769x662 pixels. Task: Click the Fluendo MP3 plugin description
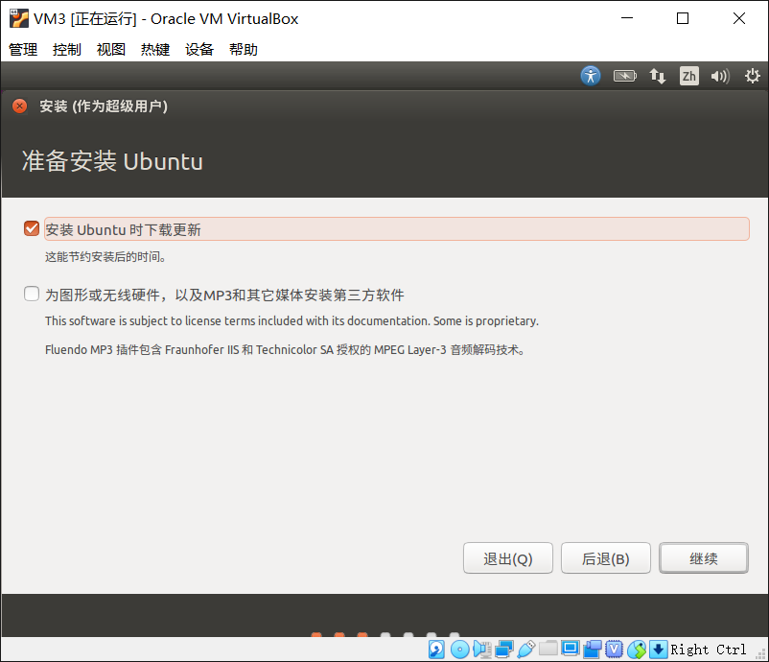click(x=285, y=350)
